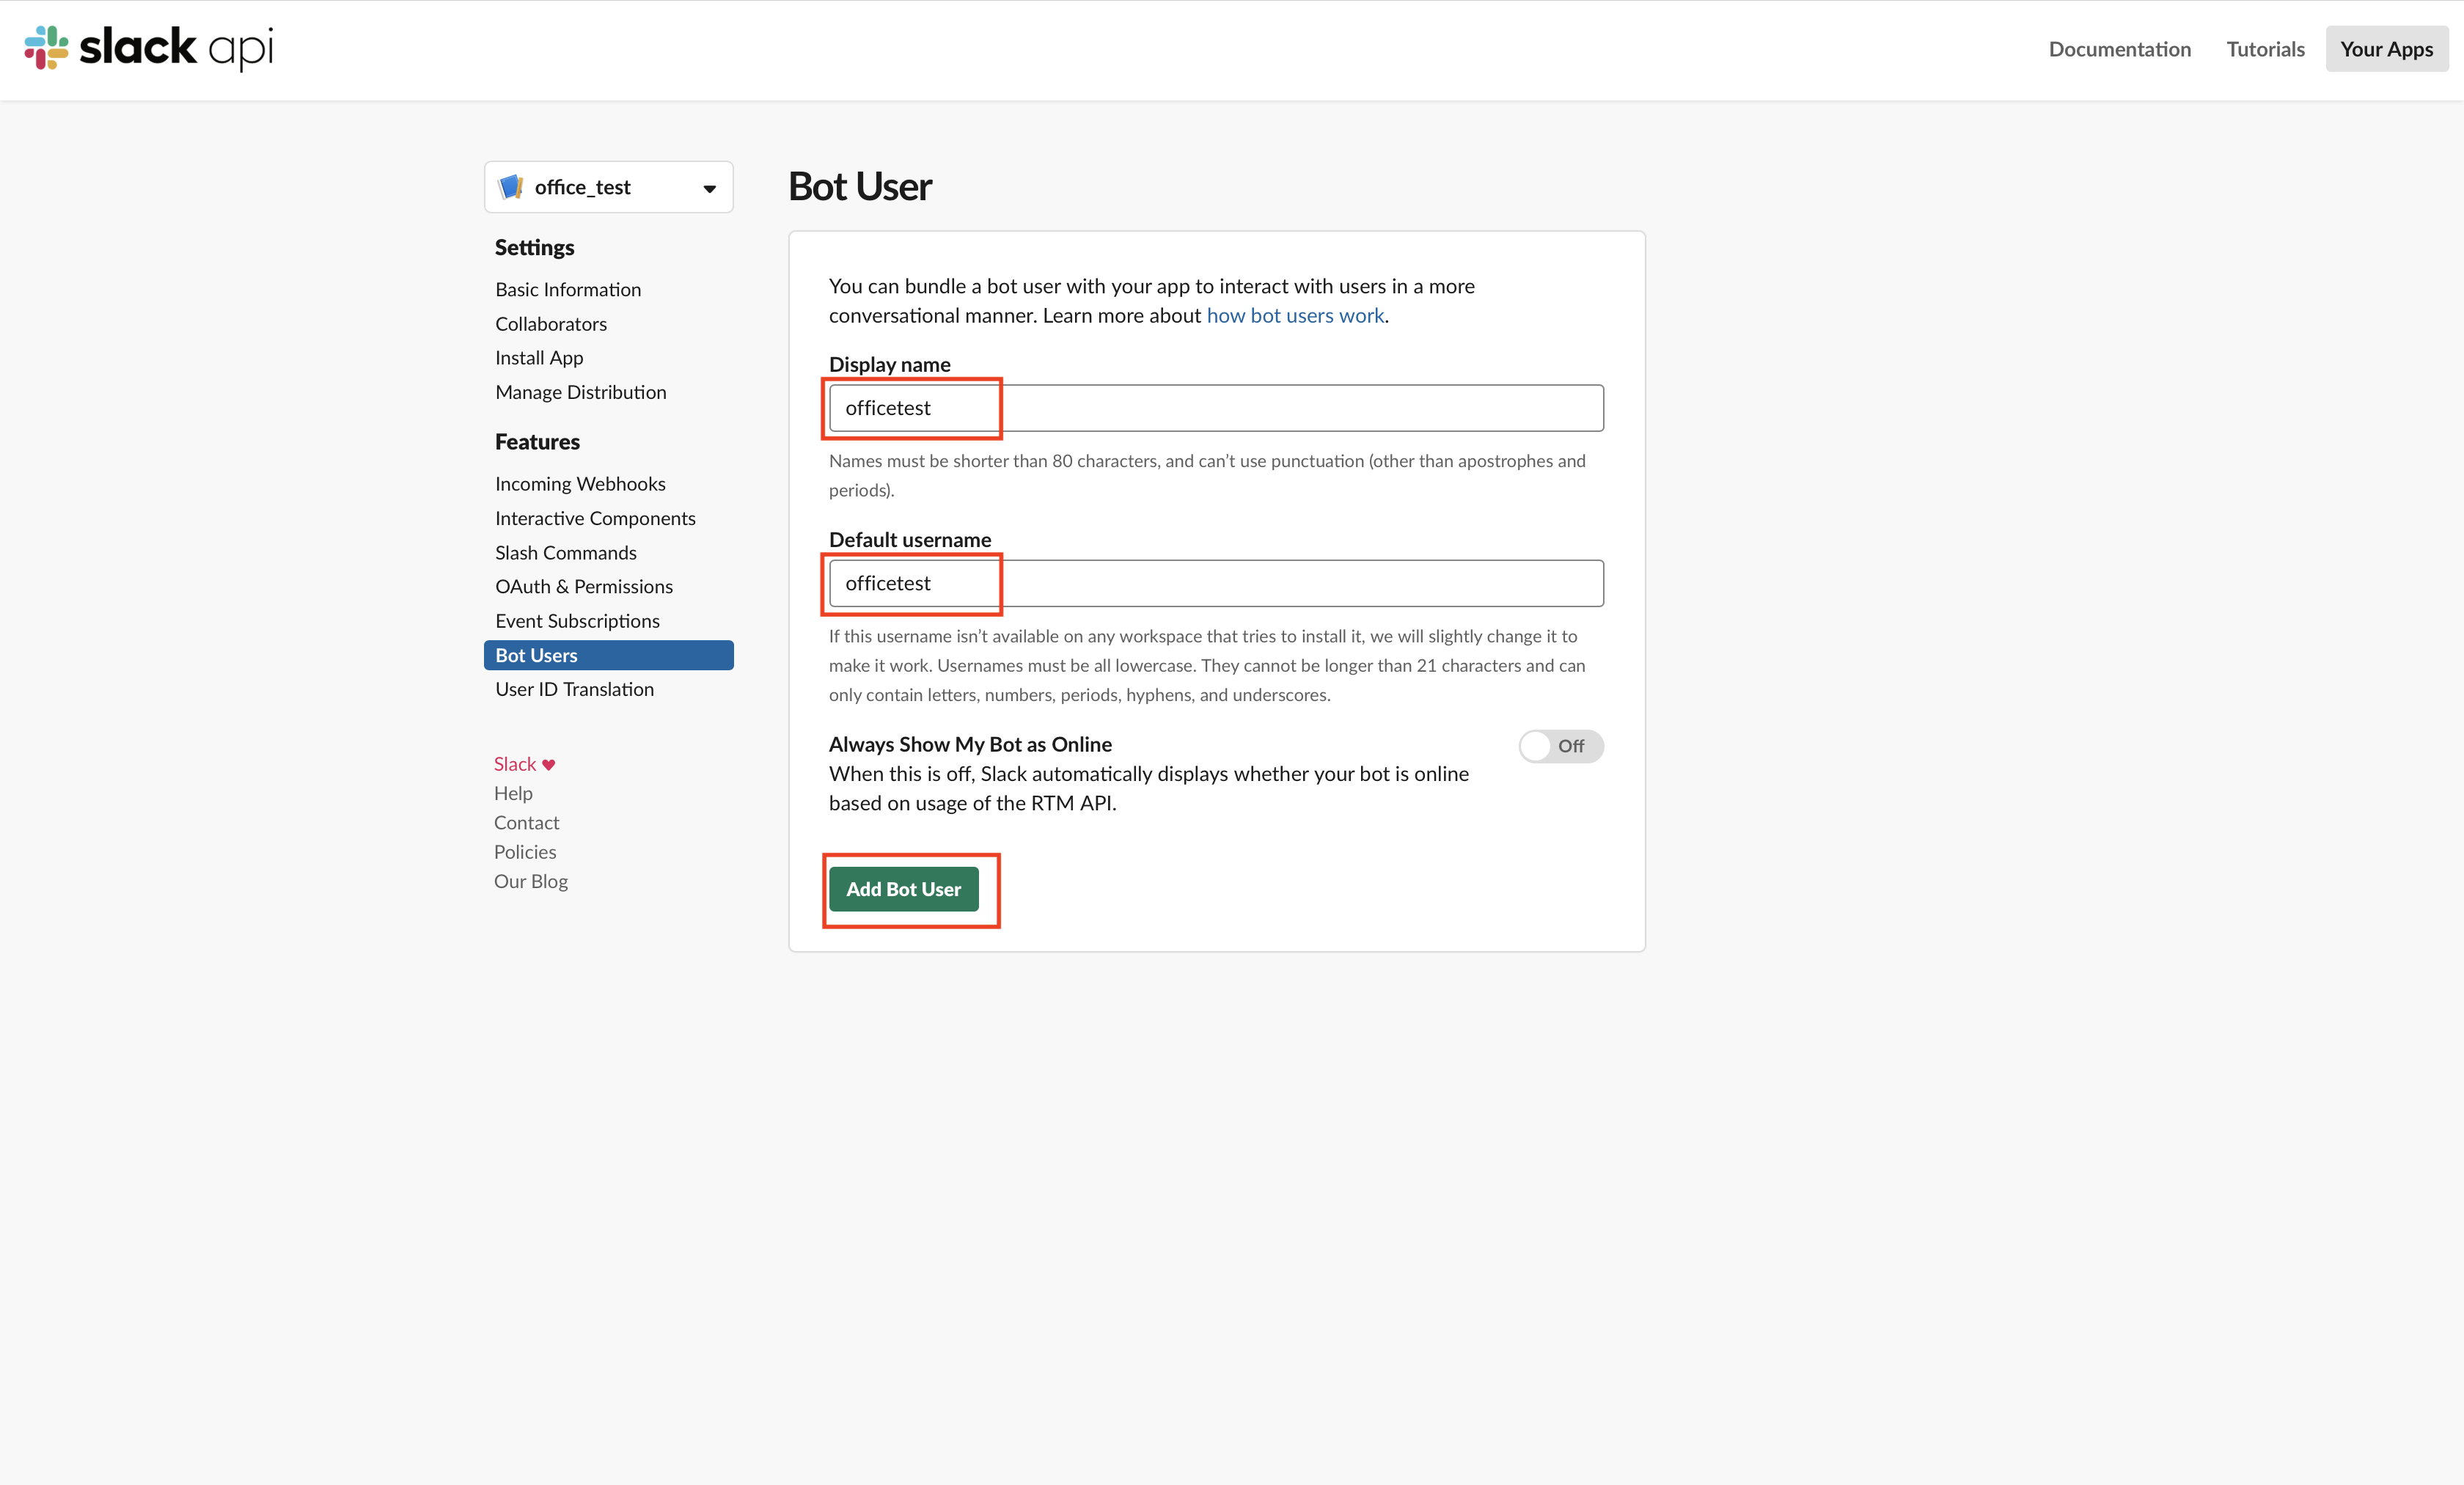The width and height of the screenshot is (2464, 1485).
Task: Click the Slack API logo
Action: click(x=148, y=47)
